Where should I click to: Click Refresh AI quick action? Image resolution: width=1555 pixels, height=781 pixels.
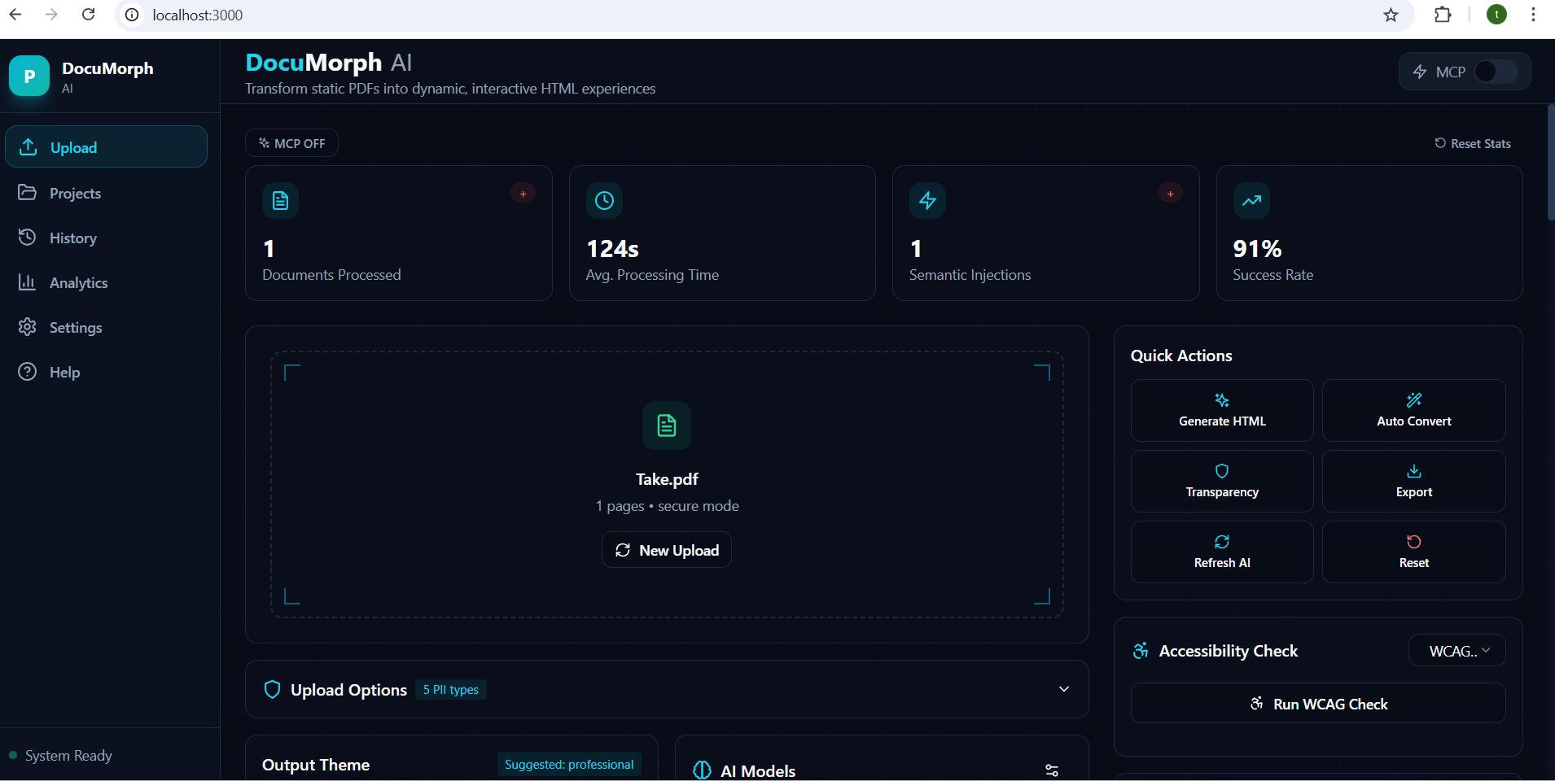tap(1222, 552)
